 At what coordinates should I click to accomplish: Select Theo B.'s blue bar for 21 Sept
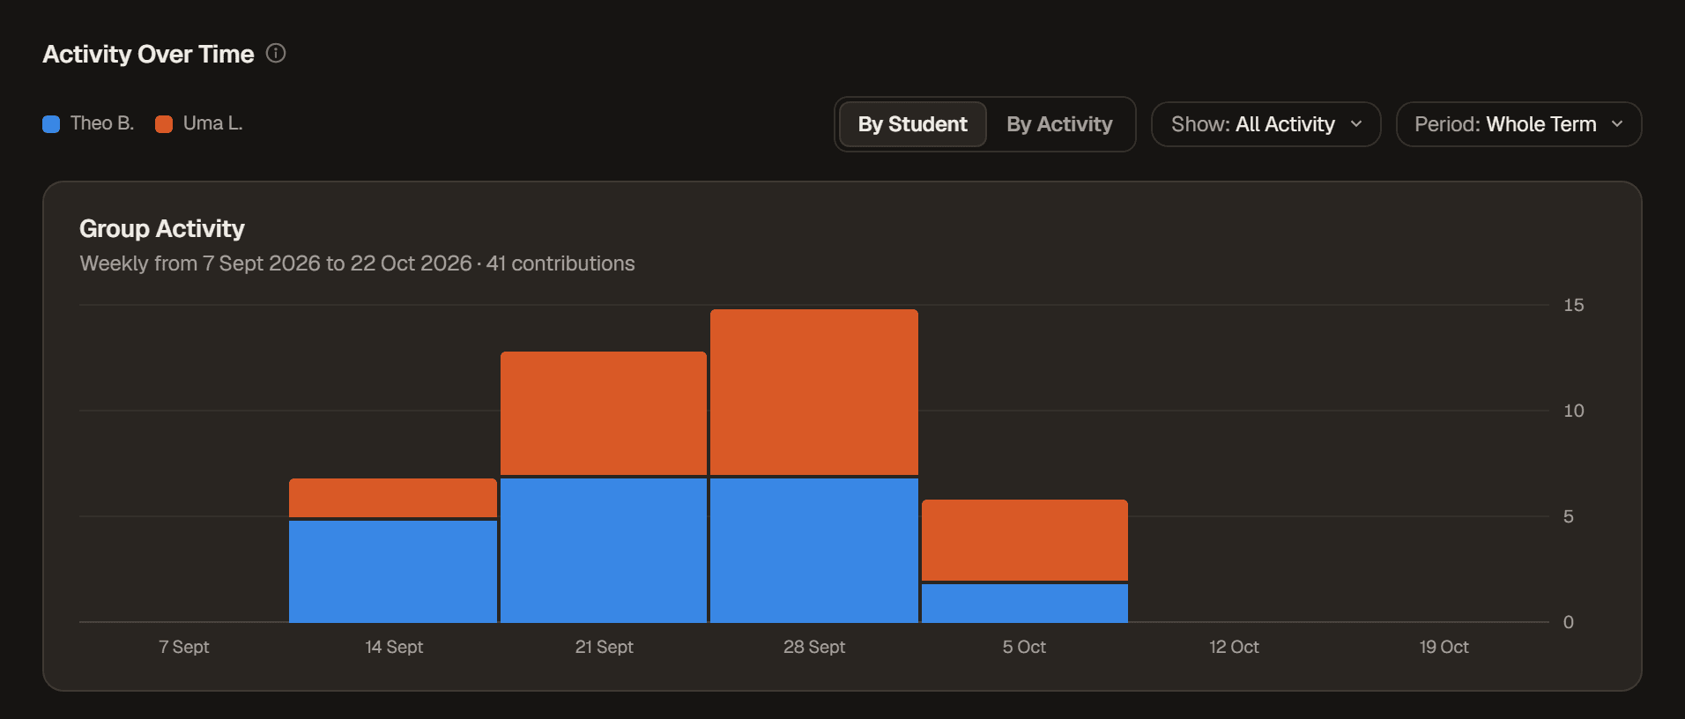coord(604,551)
